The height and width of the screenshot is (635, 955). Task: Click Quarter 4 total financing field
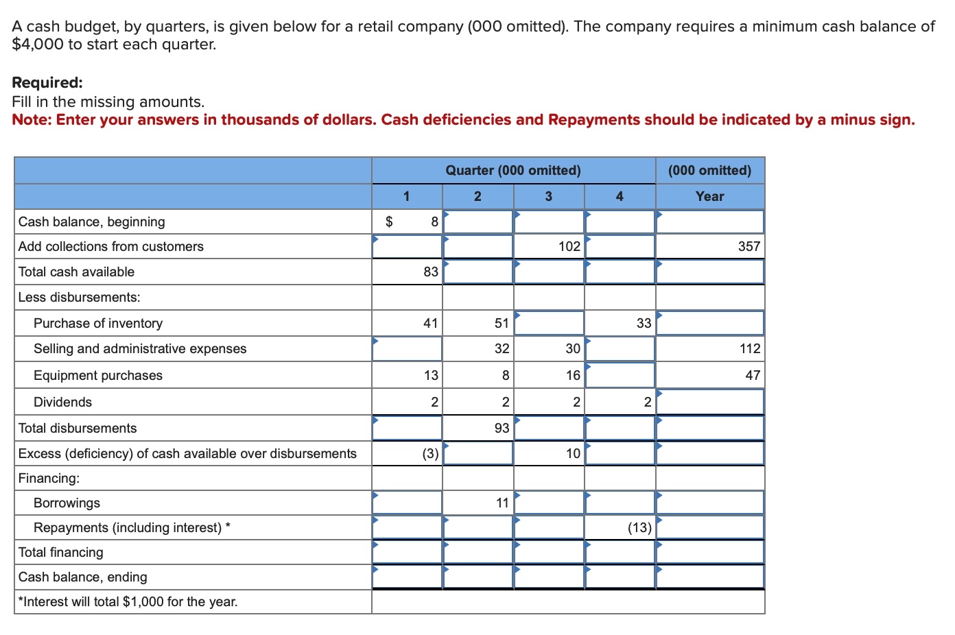point(620,552)
